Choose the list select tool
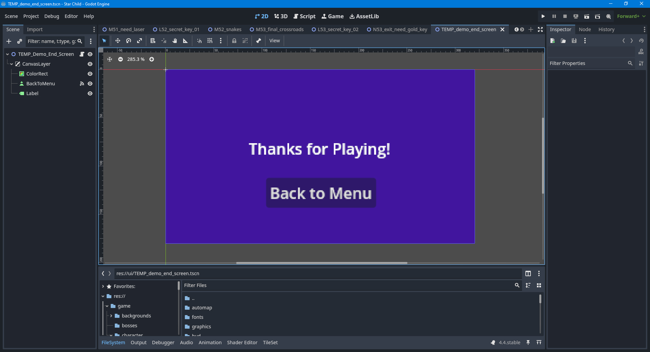This screenshot has height=352, width=650. point(153,41)
